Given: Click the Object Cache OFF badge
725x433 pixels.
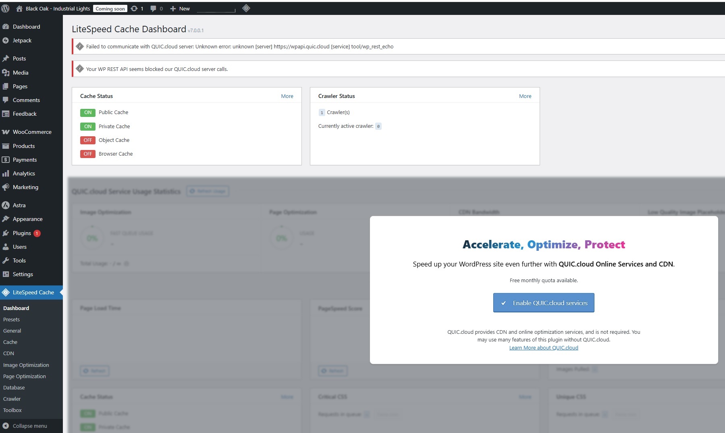Looking at the screenshot, I should (x=88, y=140).
